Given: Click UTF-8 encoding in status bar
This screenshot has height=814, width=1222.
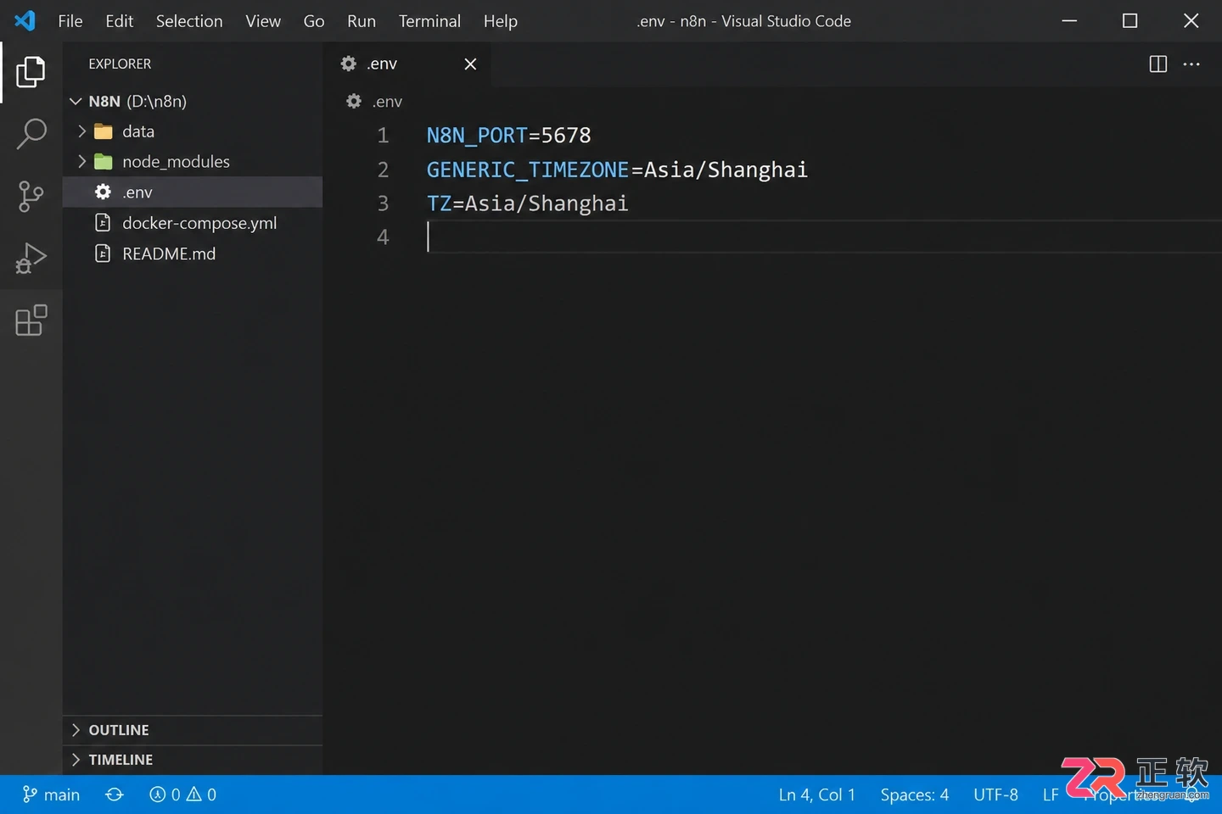Looking at the screenshot, I should coord(995,794).
